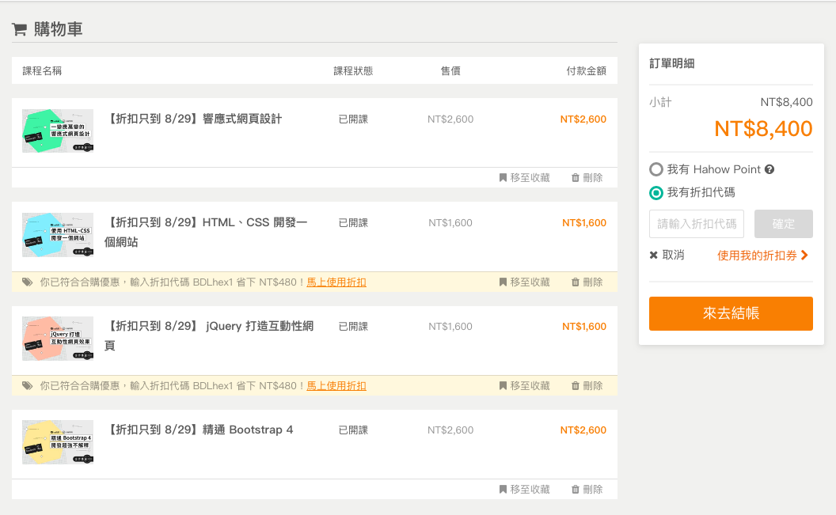
Task: Click 馬上使用折扣 link under HTML、CSS course
Action: coord(336,282)
